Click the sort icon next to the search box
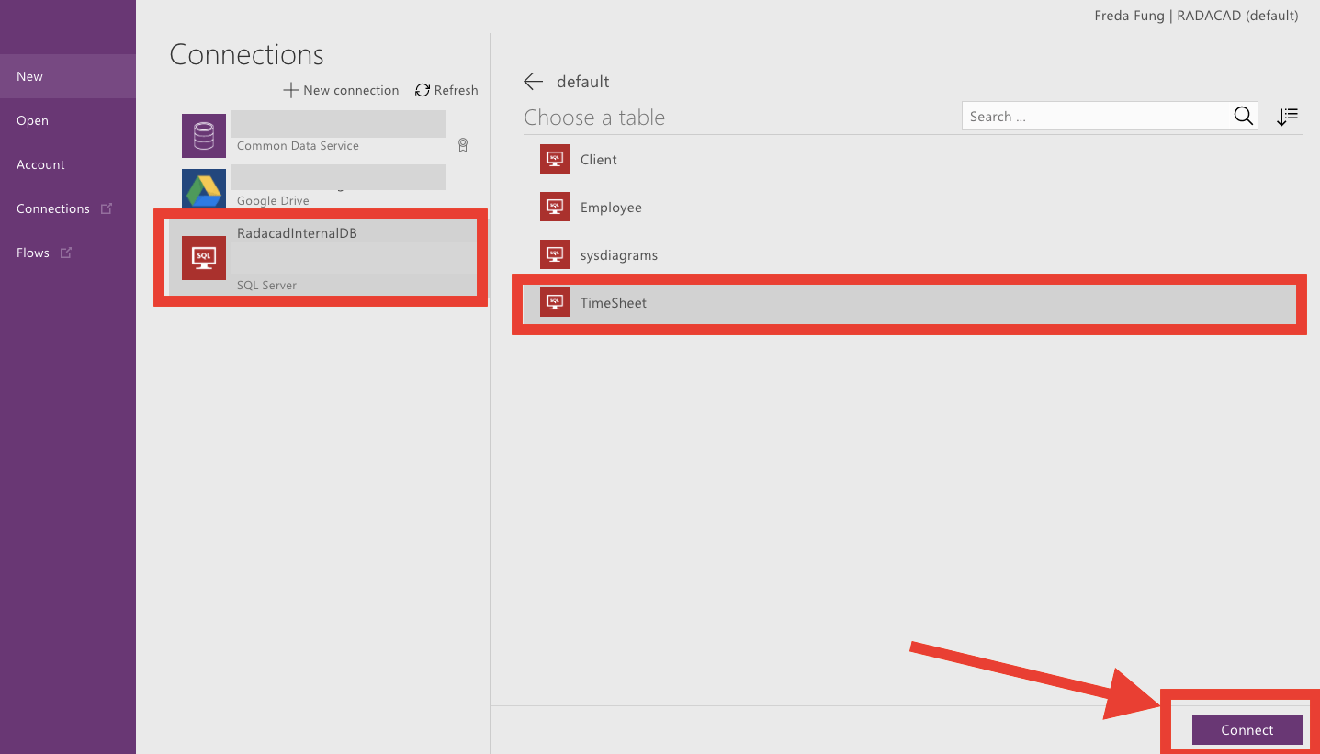This screenshot has height=754, width=1320. pyautogui.click(x=1287, y=116)
